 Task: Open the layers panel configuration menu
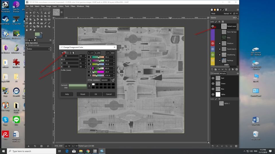click(x=238, y=10)
